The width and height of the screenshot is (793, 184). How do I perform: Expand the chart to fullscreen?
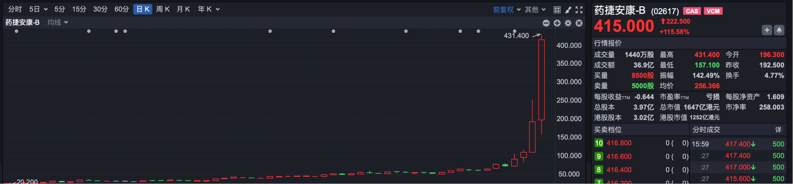click(x=579, y=10)
